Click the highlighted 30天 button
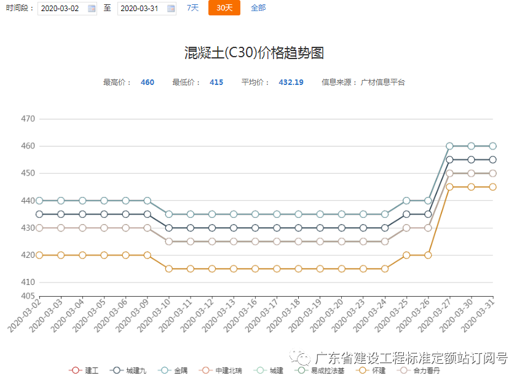This screenshot has width=525, height=381. [224, 9]
